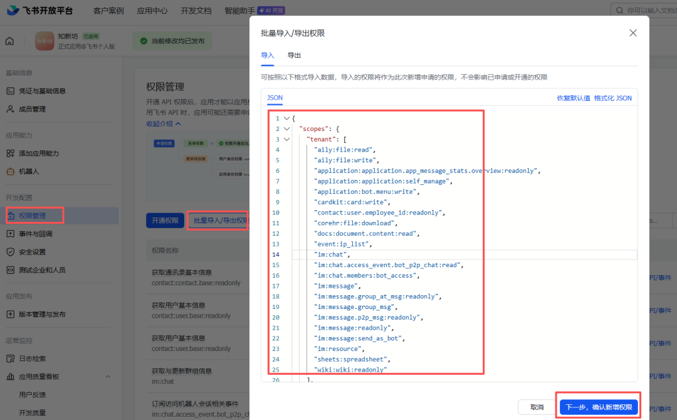
Task: Click the "im:resource" JSON line
Action: (x=339, y=349)
